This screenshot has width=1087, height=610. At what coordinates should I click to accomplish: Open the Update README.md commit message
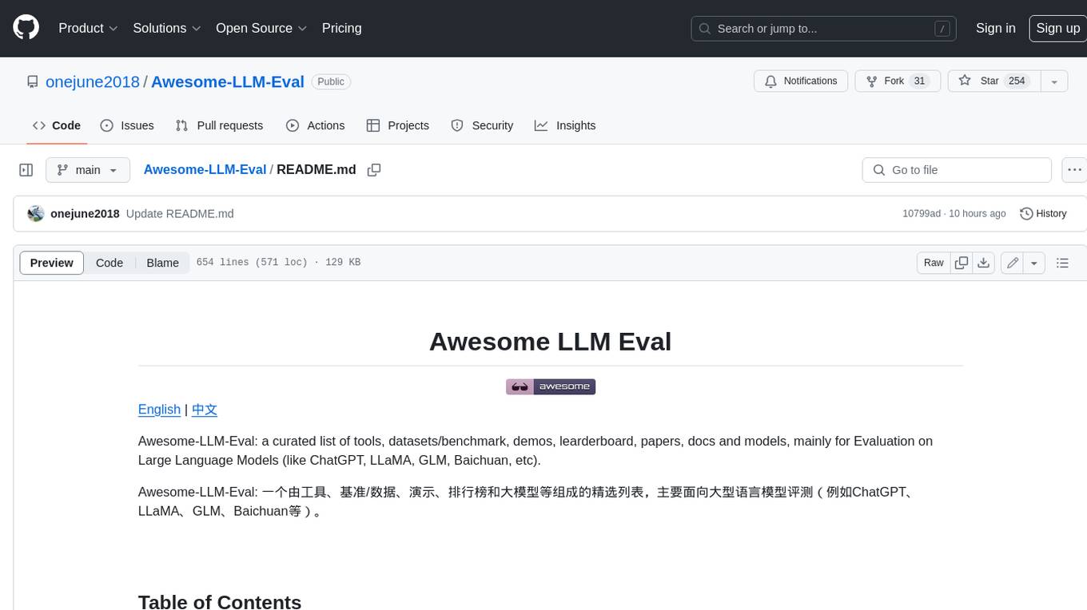click(x=180, y=214)
